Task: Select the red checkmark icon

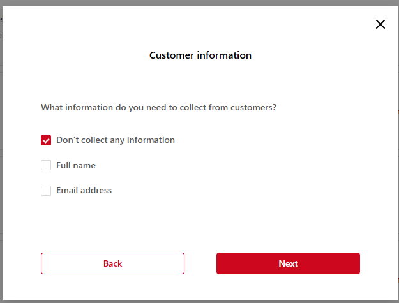Action: (x=46, y=140)
